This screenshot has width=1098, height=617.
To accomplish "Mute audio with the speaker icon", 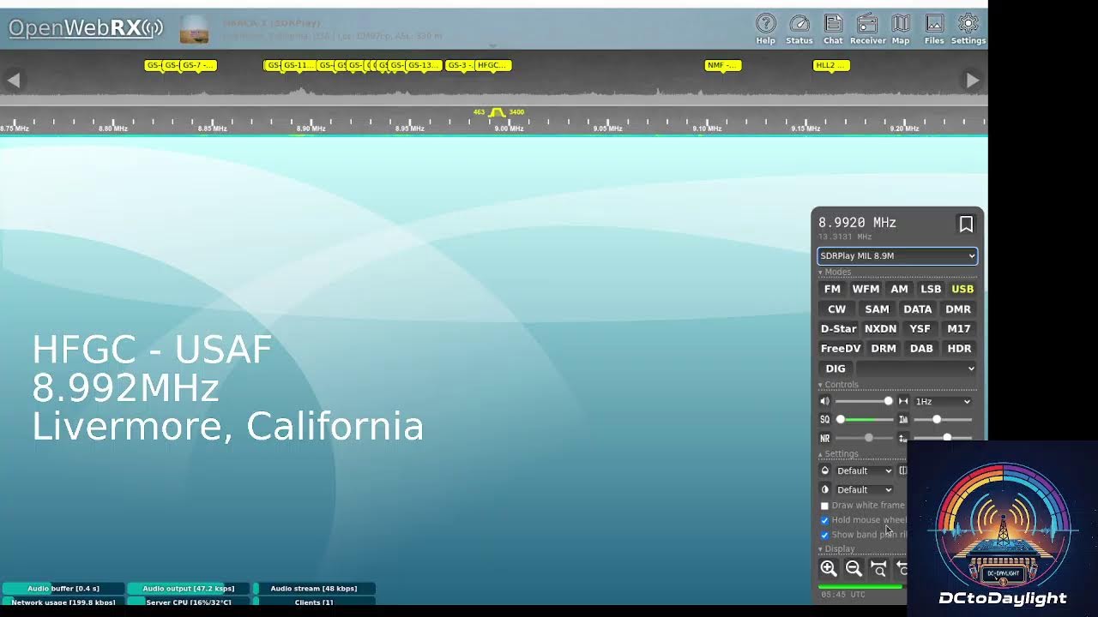I will pyautogui.click(x=824, y=401).
